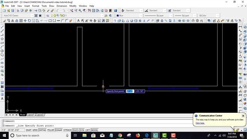The height and width of the screenshot is (139, 247).
Task: Close the Communication Center balloon
Action: (243, 116)
